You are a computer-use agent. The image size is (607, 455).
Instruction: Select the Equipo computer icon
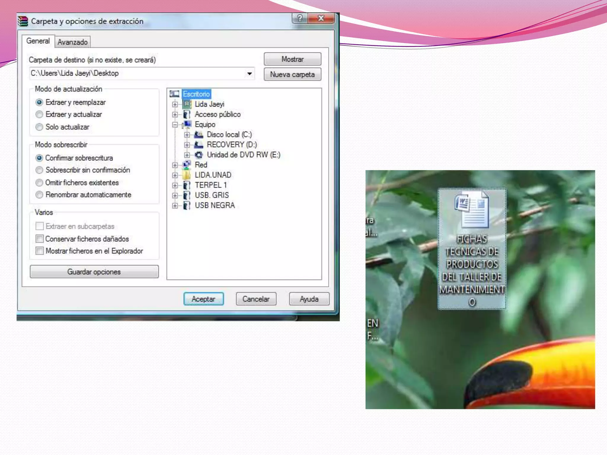(187, 124)
